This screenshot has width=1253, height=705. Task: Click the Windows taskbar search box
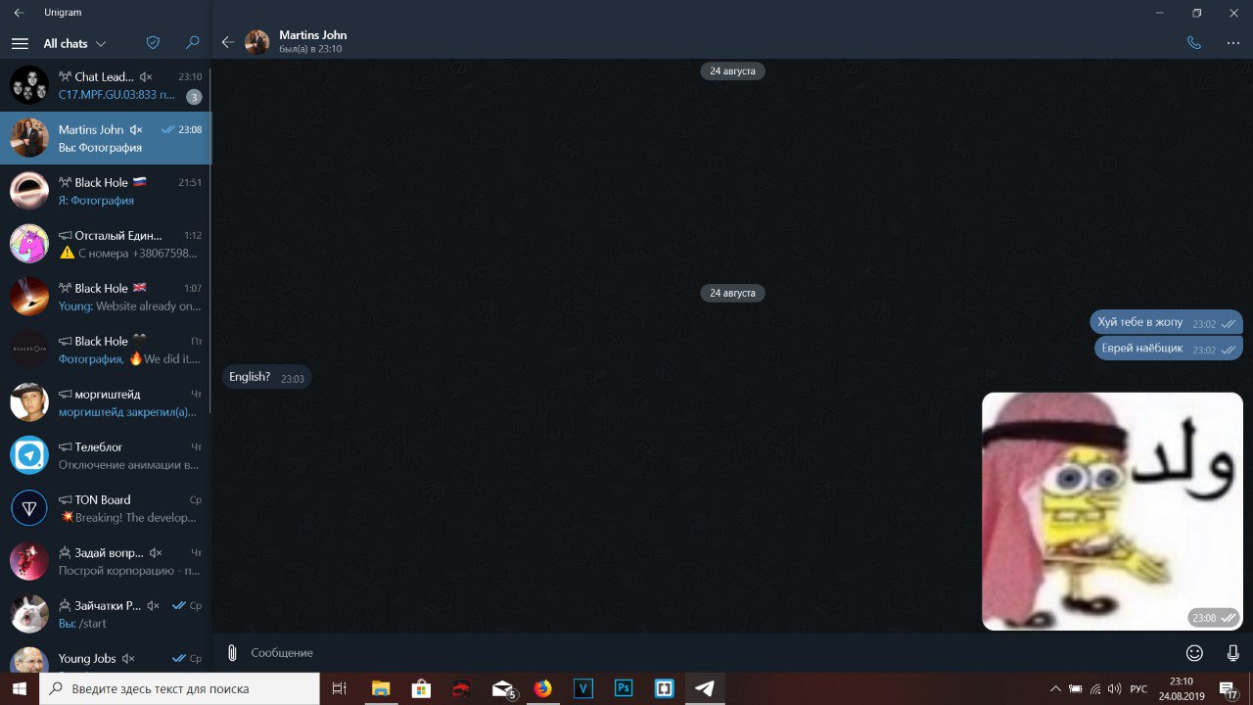(179, 688)
